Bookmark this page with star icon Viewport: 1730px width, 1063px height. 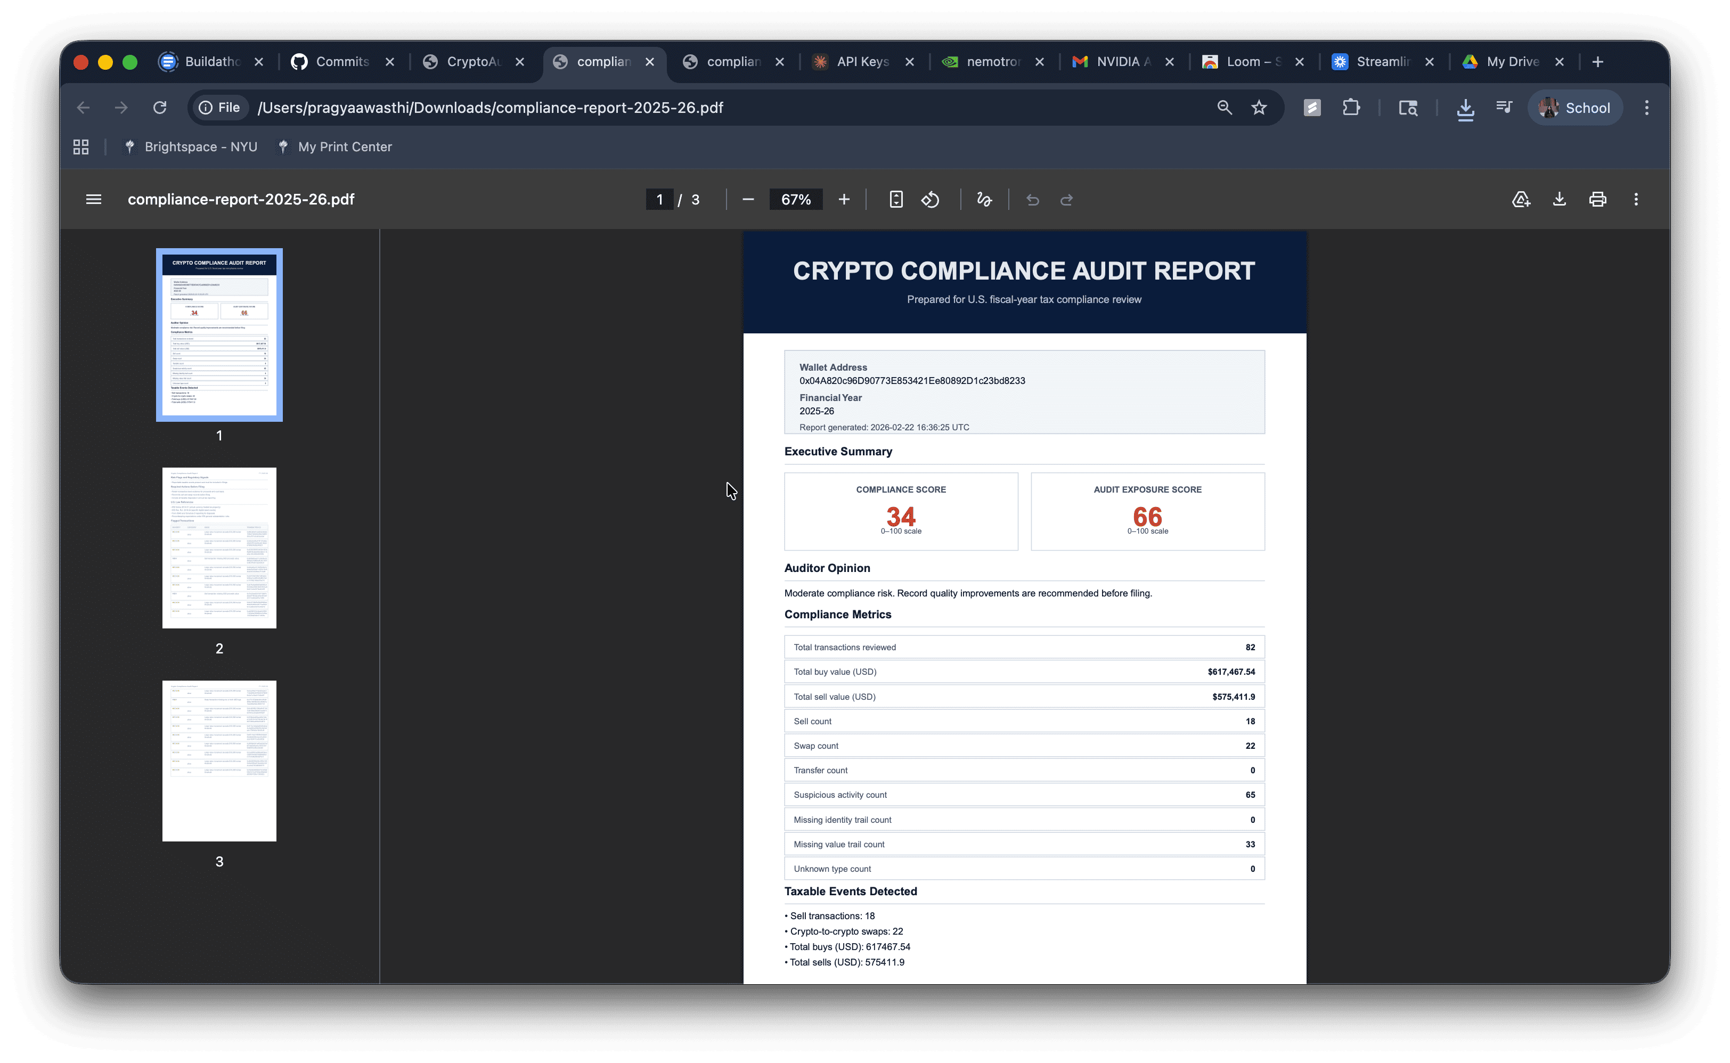(x=1258, y=108)
